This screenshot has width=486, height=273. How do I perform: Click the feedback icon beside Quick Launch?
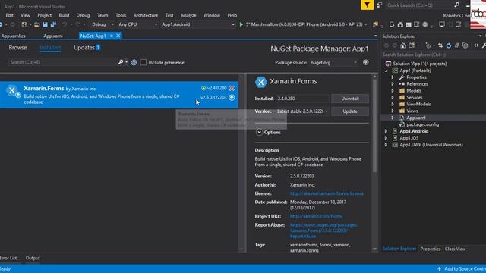380,5
